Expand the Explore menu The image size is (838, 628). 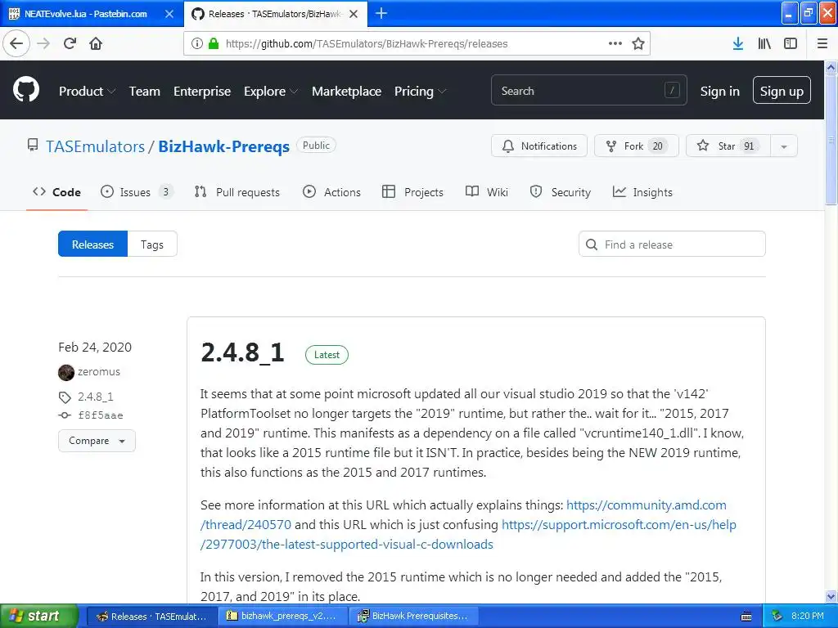click(x=270, y=92)
